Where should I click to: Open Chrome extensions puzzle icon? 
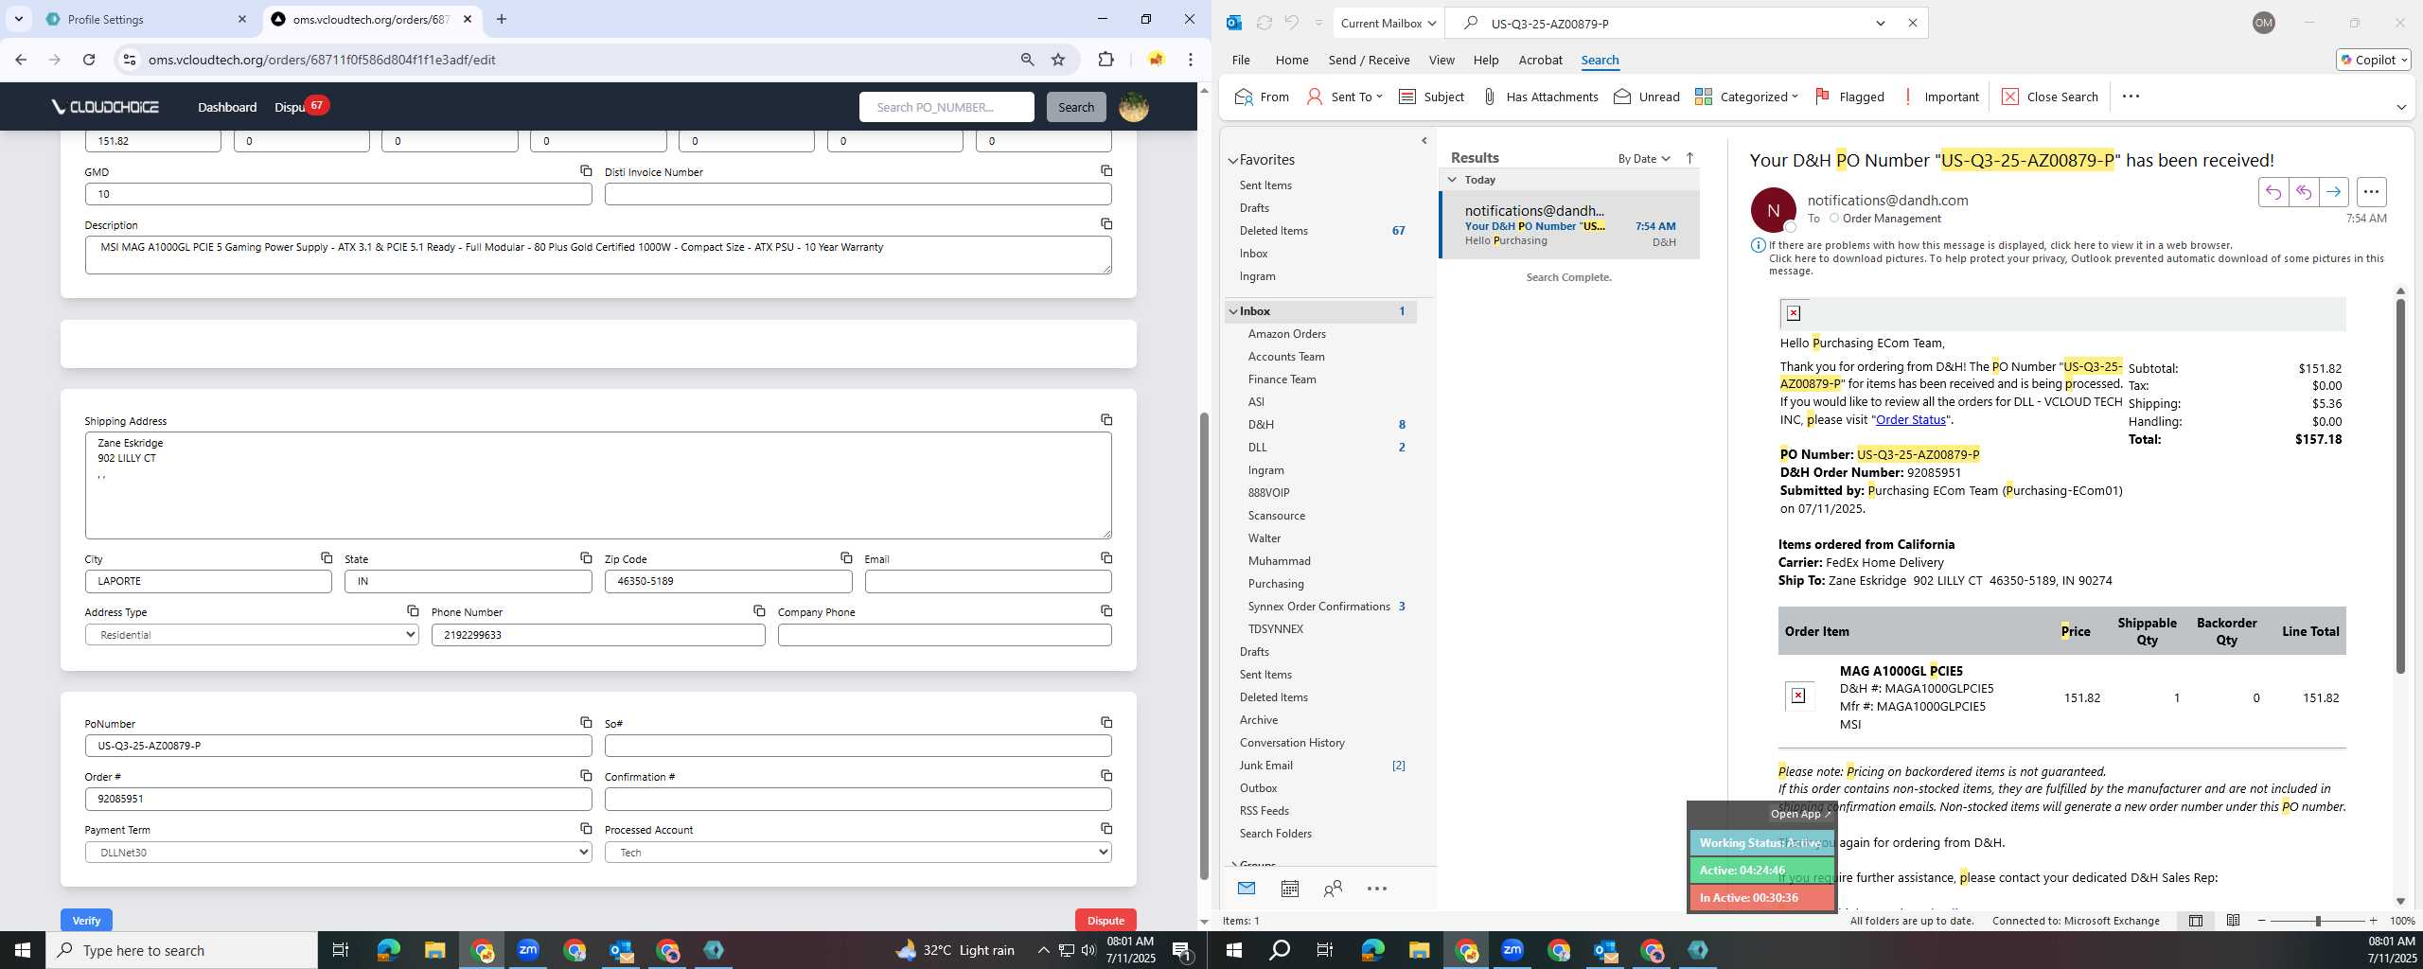coord(1105,60)
